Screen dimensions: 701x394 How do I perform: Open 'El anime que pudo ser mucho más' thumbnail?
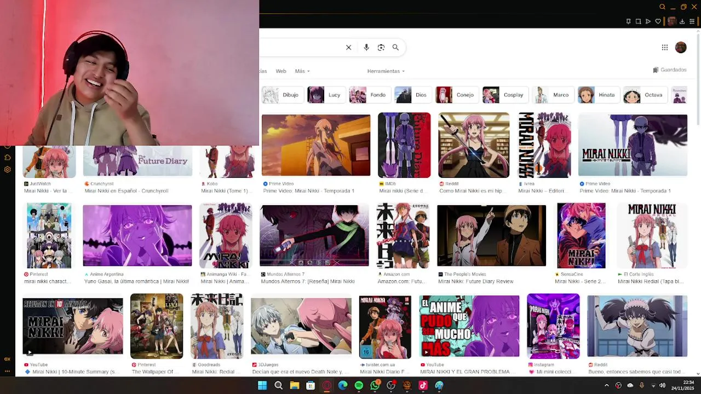pyautogui.click(x=469, y=327)
